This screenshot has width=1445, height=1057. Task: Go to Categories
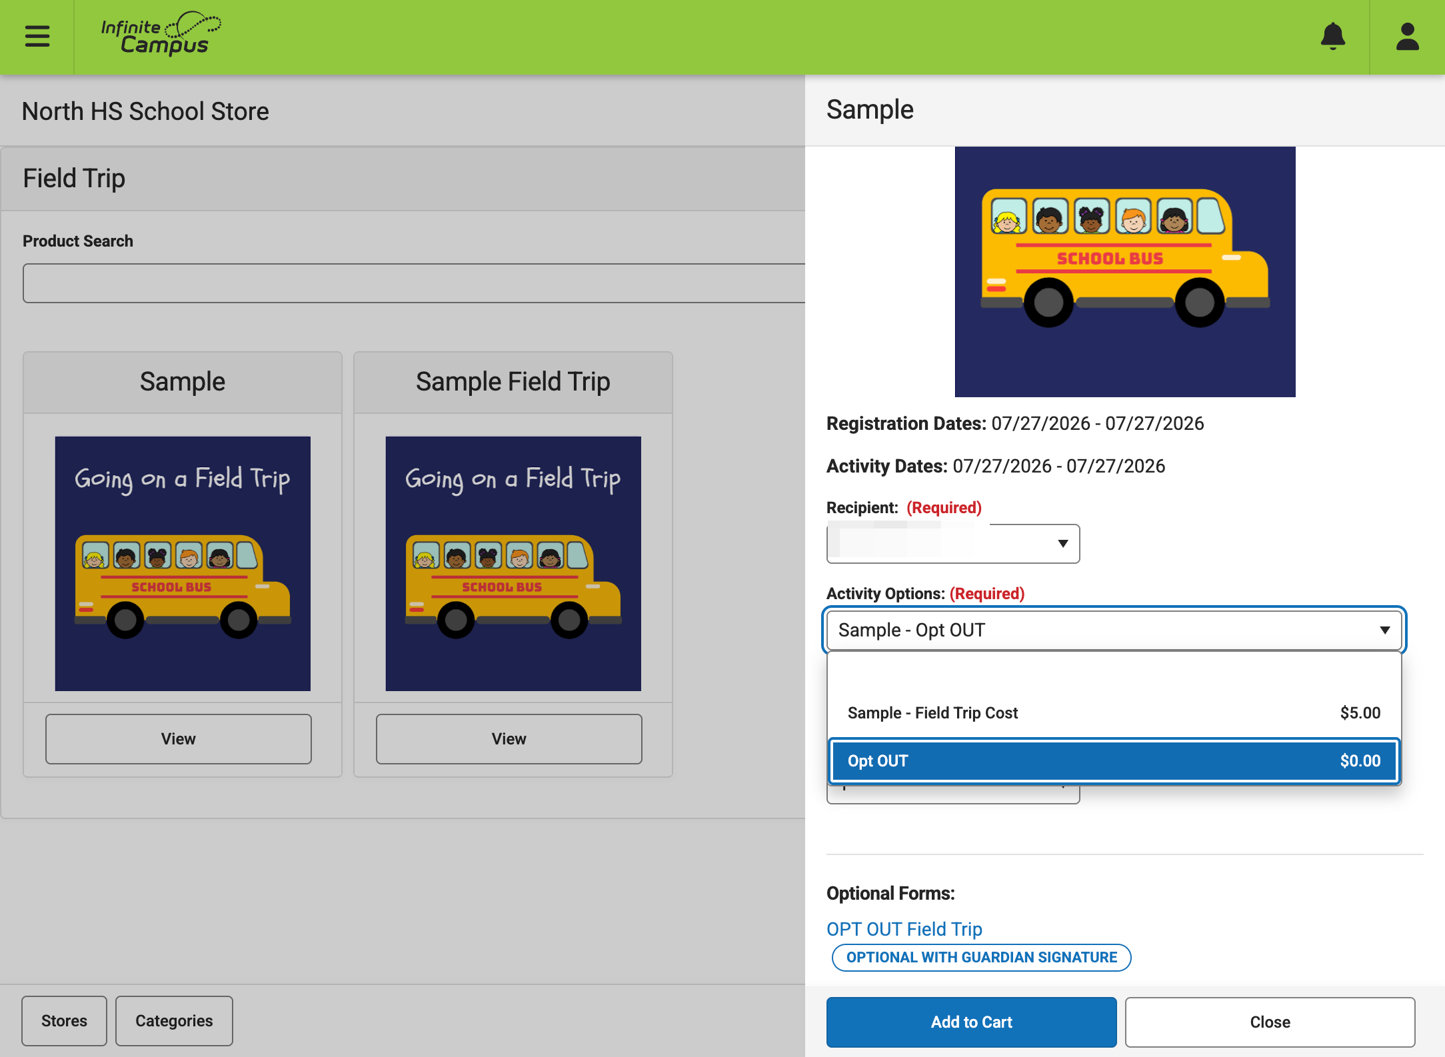[x=174, y=1020]
